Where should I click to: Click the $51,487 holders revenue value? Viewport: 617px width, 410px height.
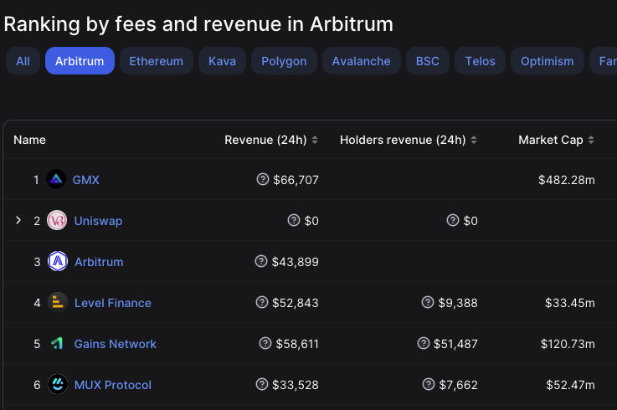[x=455, y=344]
